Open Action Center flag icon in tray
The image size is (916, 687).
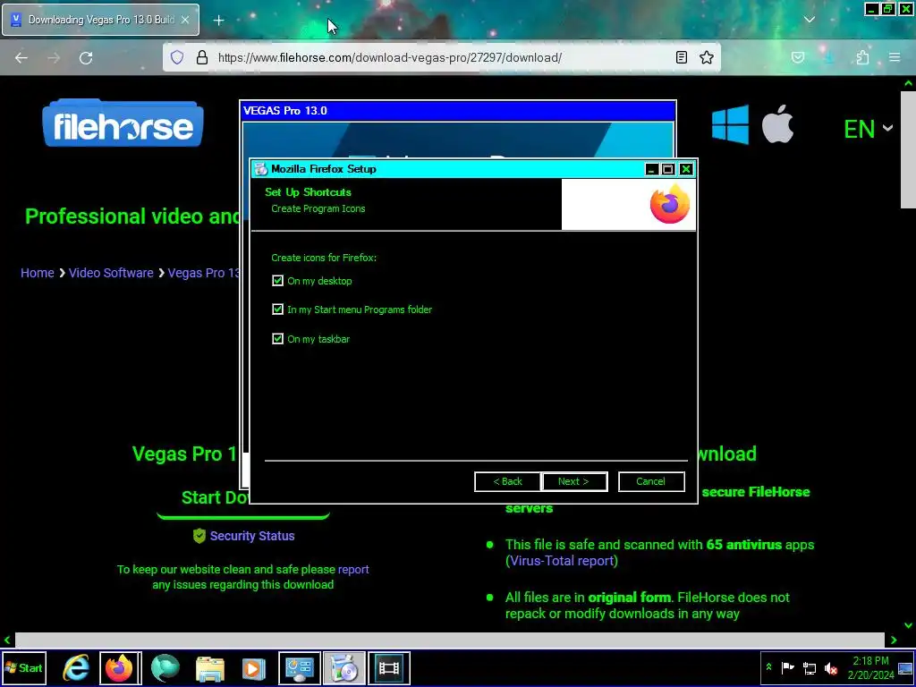tap(787, 667)
